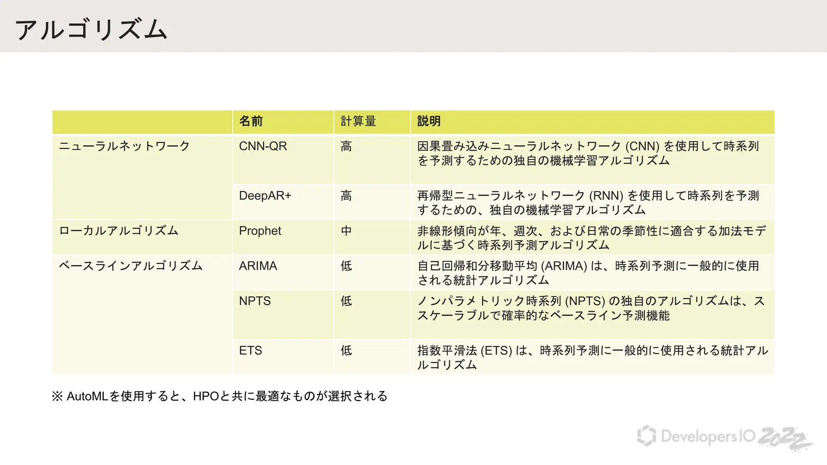827x465 pixels.
Task: Click the ローカルアルゴリズム category cell
Action: click(x=119, y=231)
